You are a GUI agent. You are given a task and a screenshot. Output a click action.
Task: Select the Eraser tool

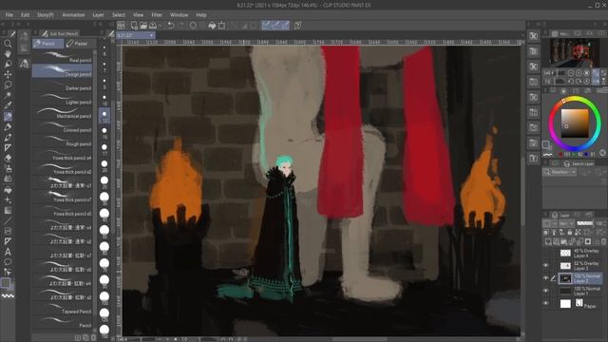[x=8, y=158]
